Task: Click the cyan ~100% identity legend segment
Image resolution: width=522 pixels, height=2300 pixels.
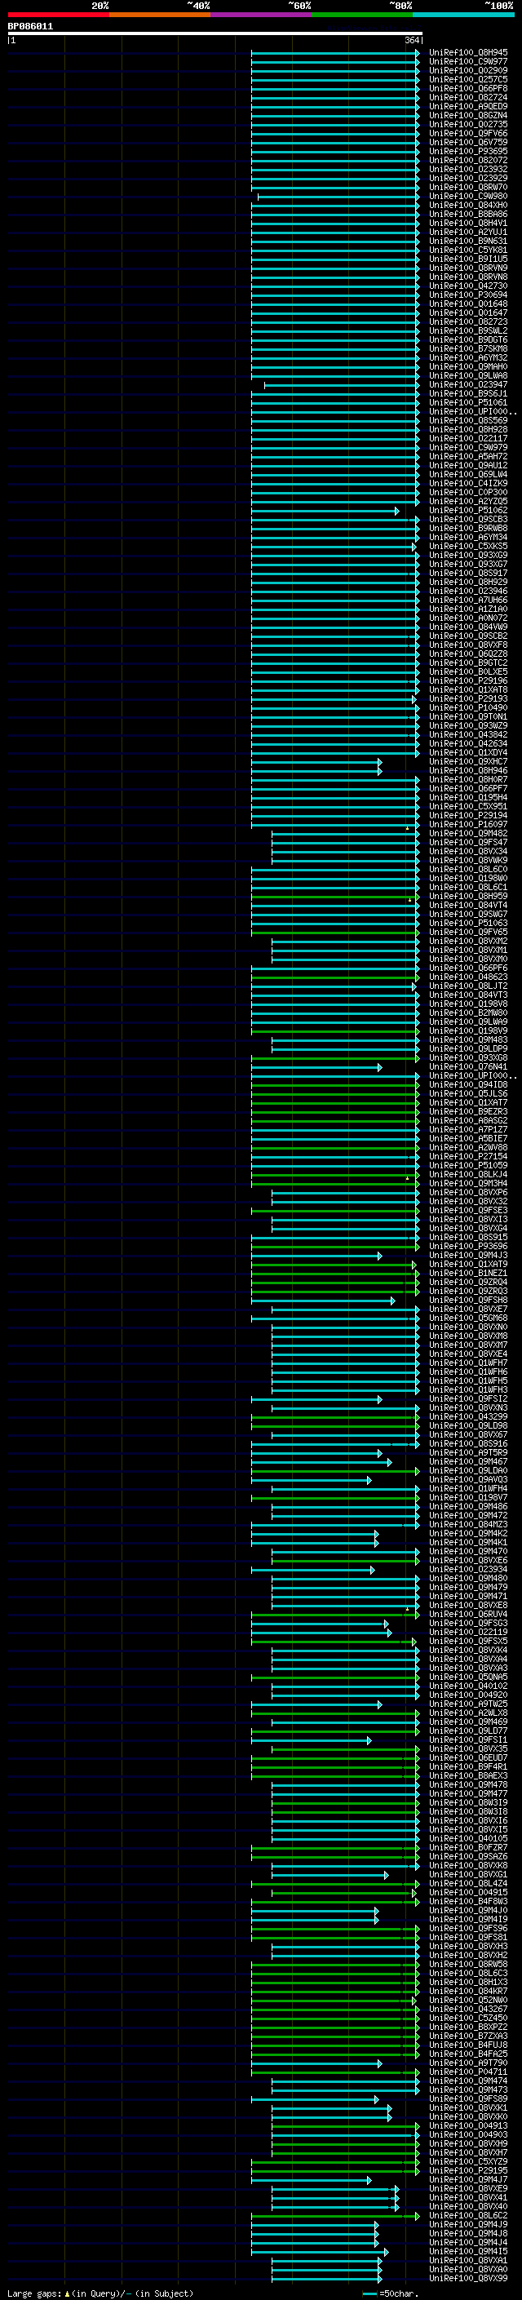Action: click(463, 15)
